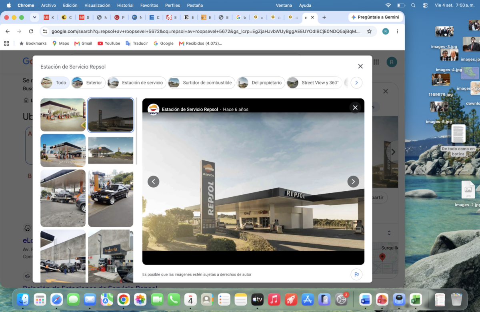Open Gmail bookmark
The image size is (480, 312).
(x=83, y=43)
